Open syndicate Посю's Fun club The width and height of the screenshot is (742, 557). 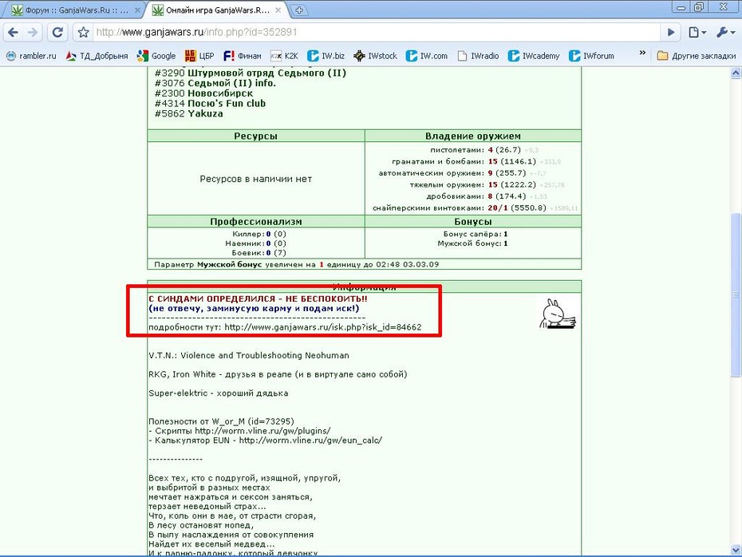point(227,104)
